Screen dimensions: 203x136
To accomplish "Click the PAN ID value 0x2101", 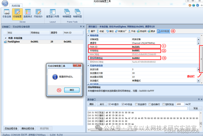I will pos(136,47).
